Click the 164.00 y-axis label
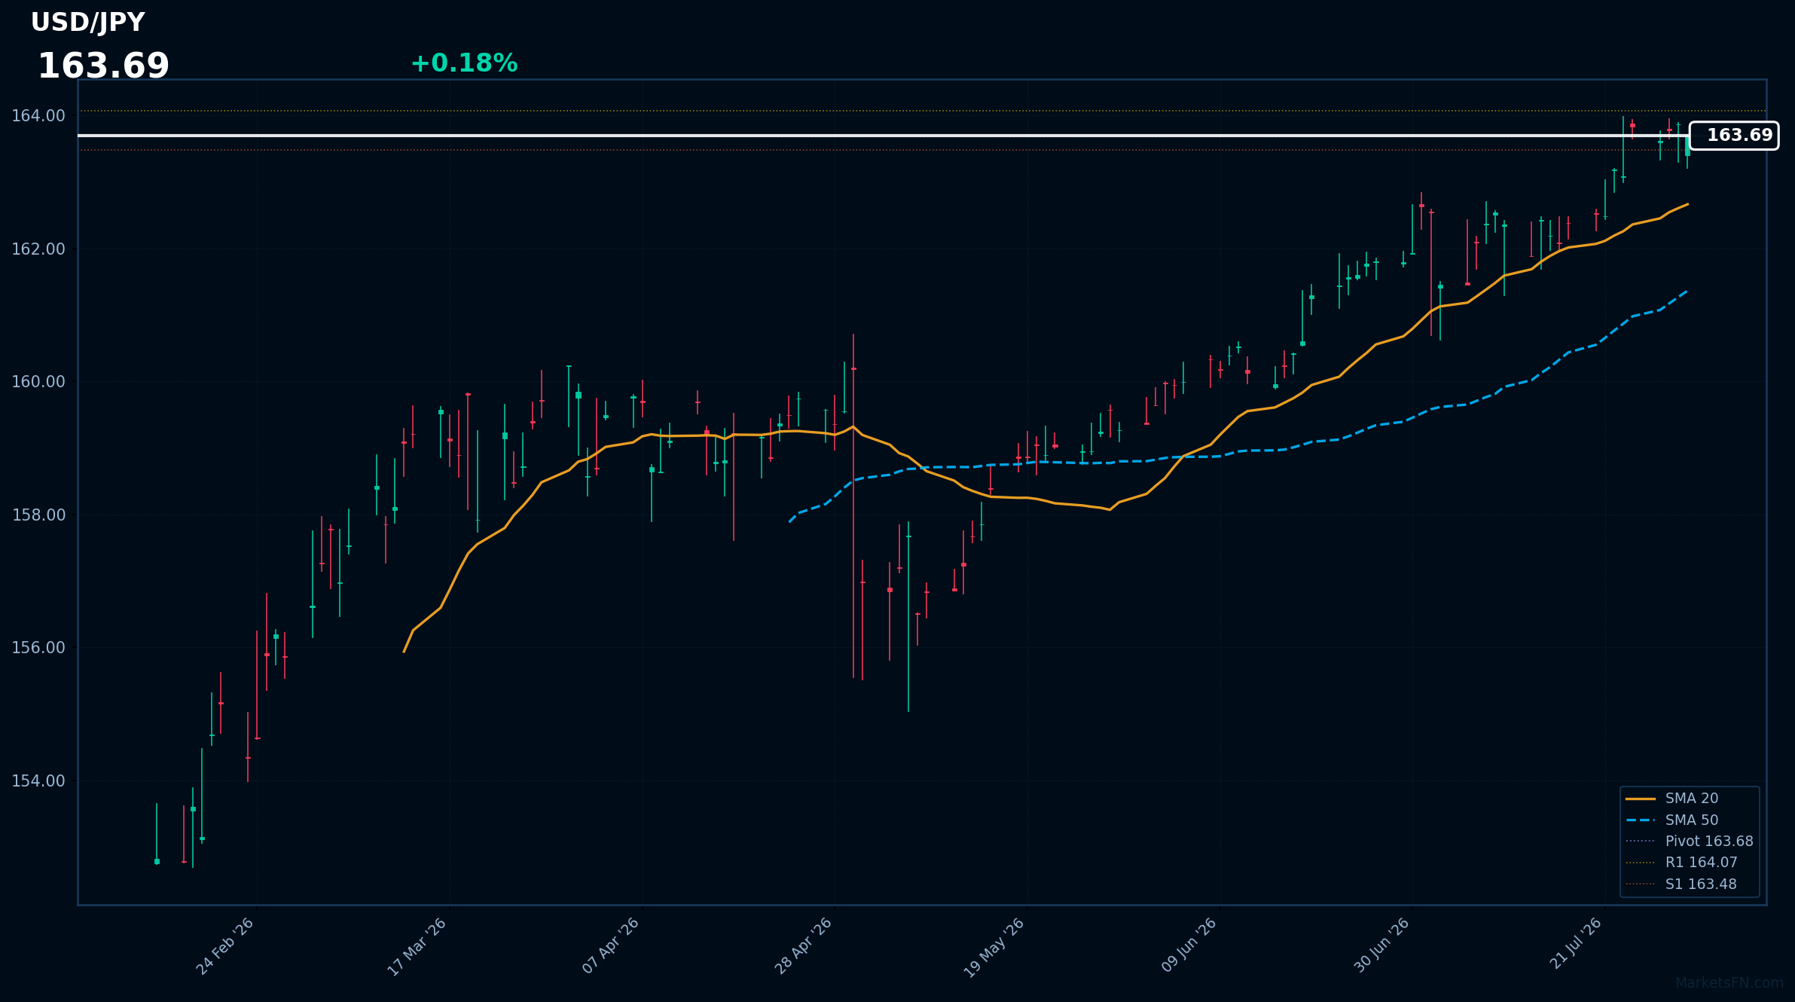Screen dimensions: 1795x1002 [38, 116]
